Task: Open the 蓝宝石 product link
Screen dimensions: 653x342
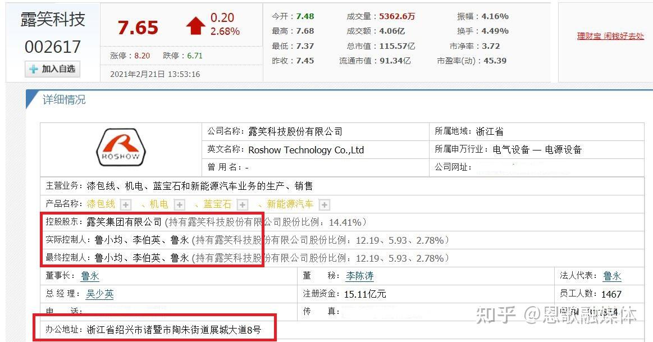Action: 217,204
